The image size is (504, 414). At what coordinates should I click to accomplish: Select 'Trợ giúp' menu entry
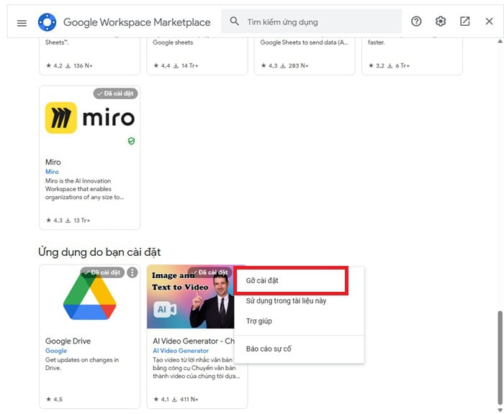click(x=259, y=321)
